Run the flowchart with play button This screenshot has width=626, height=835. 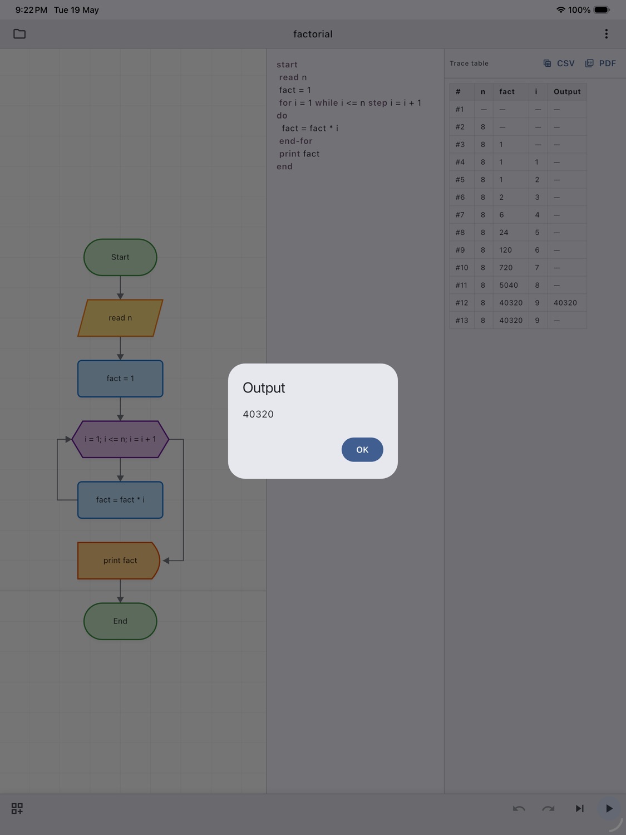[609, 808]
